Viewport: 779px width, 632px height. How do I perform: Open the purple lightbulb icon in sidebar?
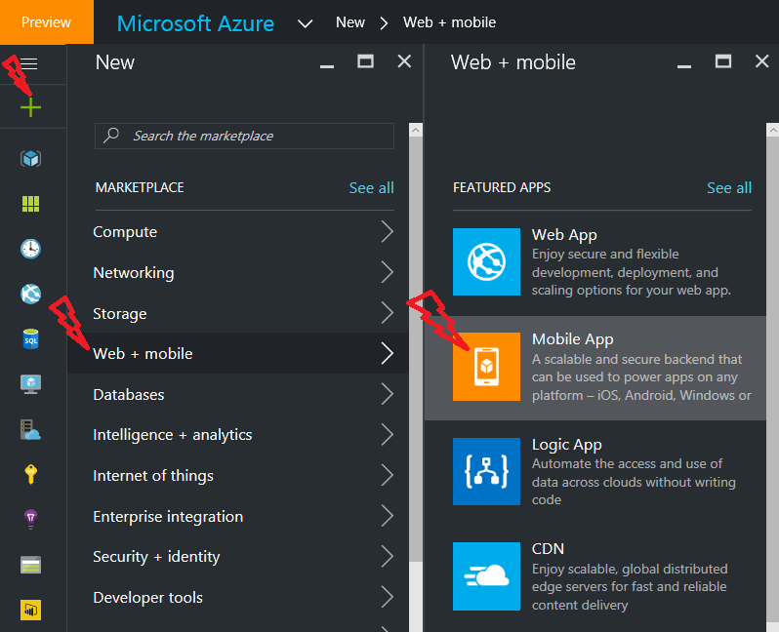31,519
